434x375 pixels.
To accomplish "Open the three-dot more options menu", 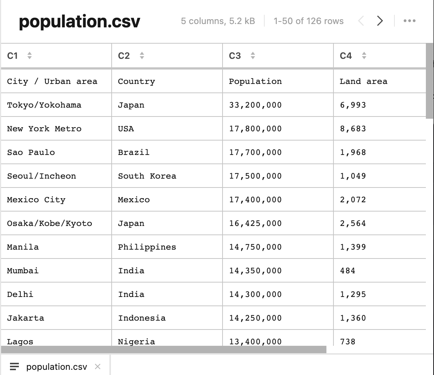I will pyautogui.click(x=409, y=21).
